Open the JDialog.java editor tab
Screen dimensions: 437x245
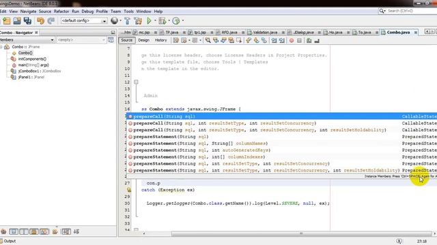point(303,33)
